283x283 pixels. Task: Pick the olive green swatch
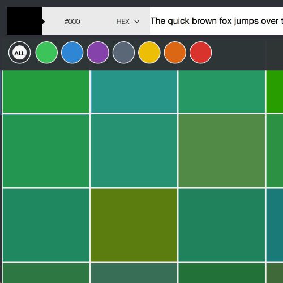tap(134, 225)
